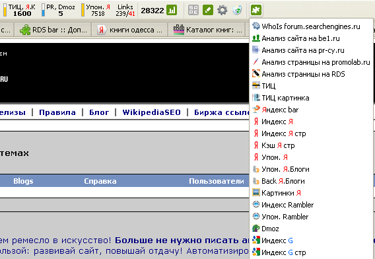Click the RDS page analysis icon

click(256, 73)
